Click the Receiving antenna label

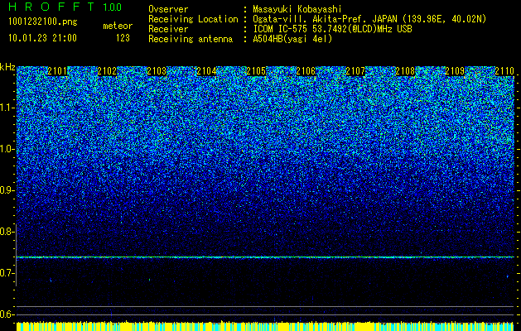(x=191, y=39)
